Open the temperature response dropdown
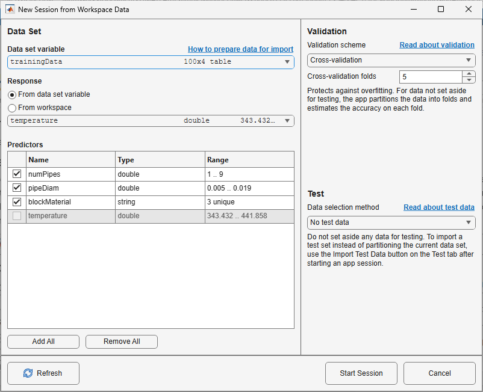Viewport: 483px width, 392px height. [x=151, y=120]
